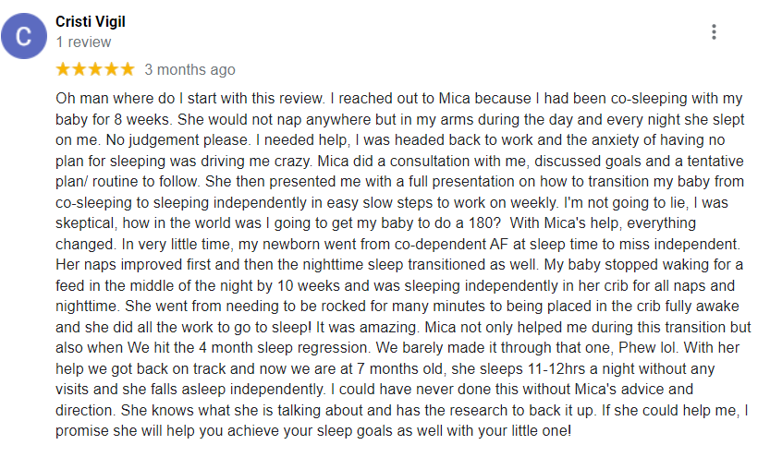Open Cristi Vigil's reviewer profile name
The image size is (770, 457).
91,21
